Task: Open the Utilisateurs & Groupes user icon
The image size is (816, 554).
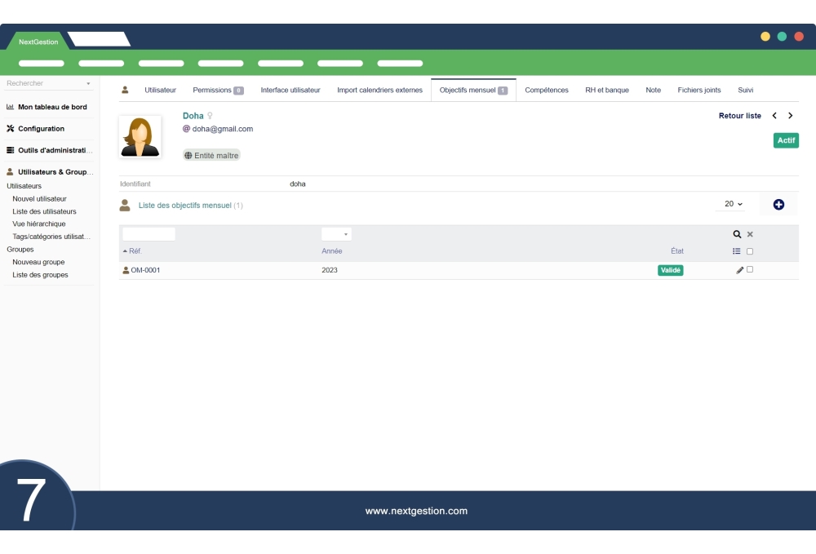Action: click(9, 171)
